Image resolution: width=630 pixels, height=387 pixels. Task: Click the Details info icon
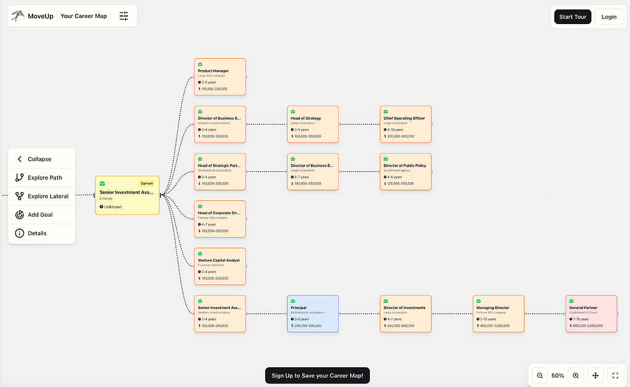click(x=19, y=233)
